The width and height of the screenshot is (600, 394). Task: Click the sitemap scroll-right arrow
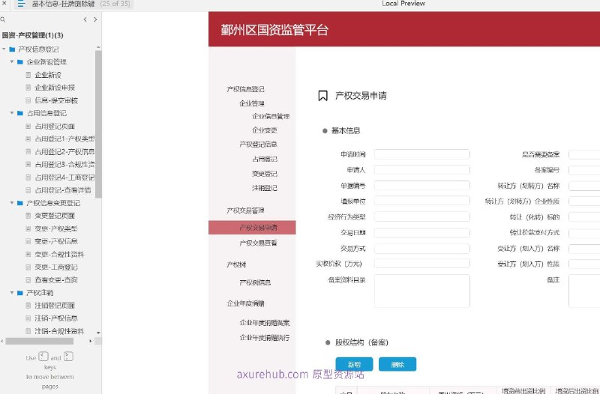(x=91, y=341)
